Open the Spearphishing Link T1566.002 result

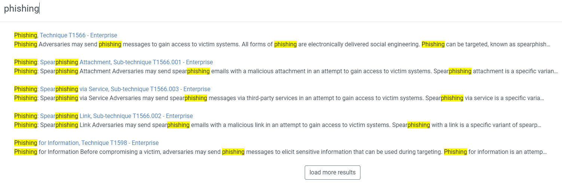point(104,116)
